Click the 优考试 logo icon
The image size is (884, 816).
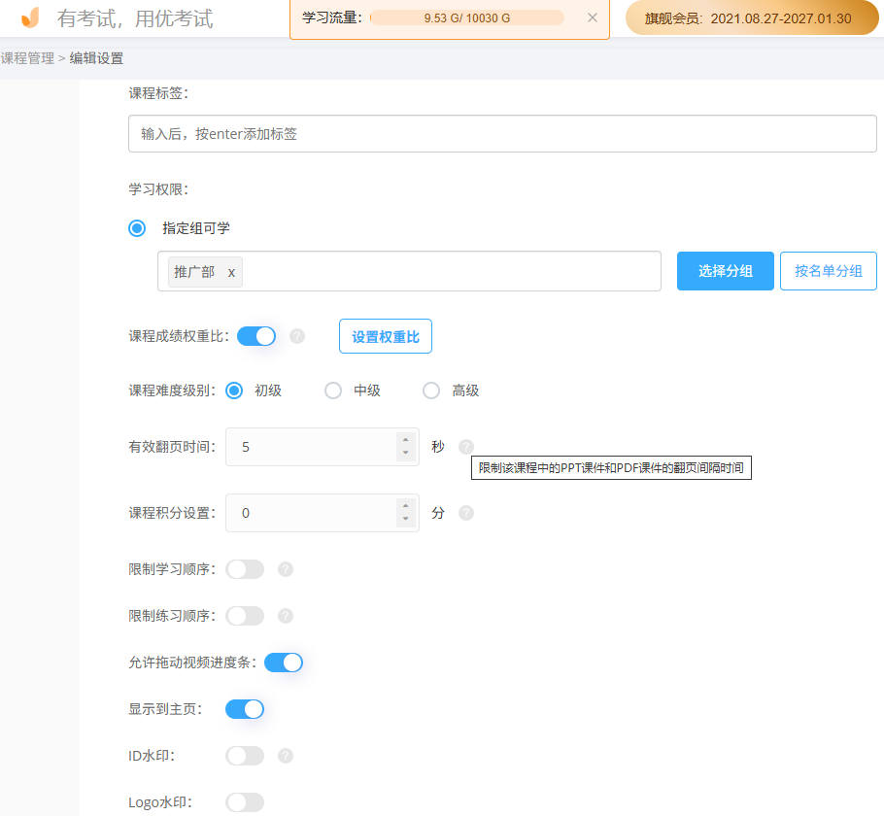click(x=27, y=18)
